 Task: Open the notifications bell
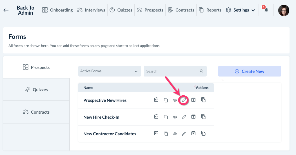(x=266, y=10)
